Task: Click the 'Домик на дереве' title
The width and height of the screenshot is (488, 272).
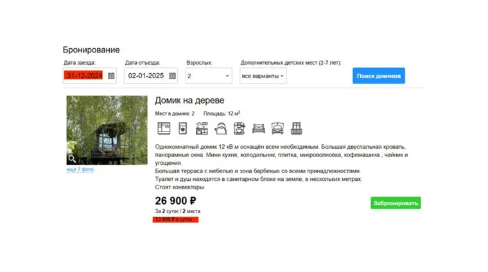Action: pyautogui.click(x=189, y=101)
